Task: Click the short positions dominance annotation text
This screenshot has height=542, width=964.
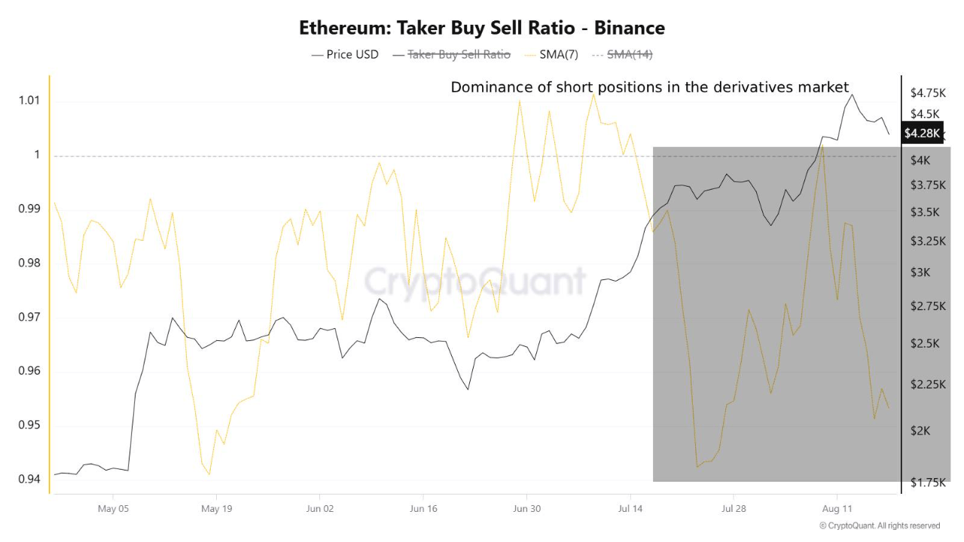Action: (649, 87)
